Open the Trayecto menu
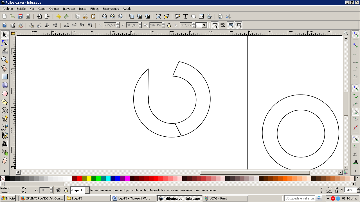The image size is (360, 202). (69, 9)
